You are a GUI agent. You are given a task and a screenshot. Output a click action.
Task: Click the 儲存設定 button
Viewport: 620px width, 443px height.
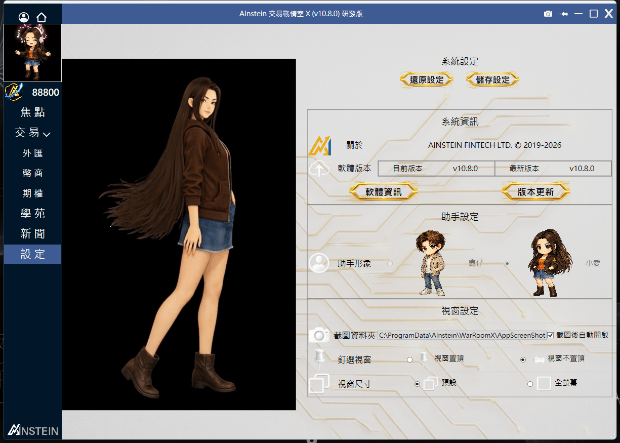click(x=493, y=80)
